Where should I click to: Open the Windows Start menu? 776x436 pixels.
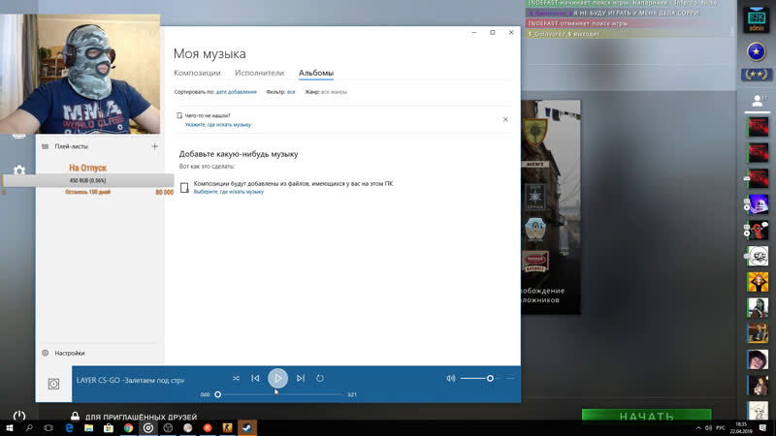(9, 428)
